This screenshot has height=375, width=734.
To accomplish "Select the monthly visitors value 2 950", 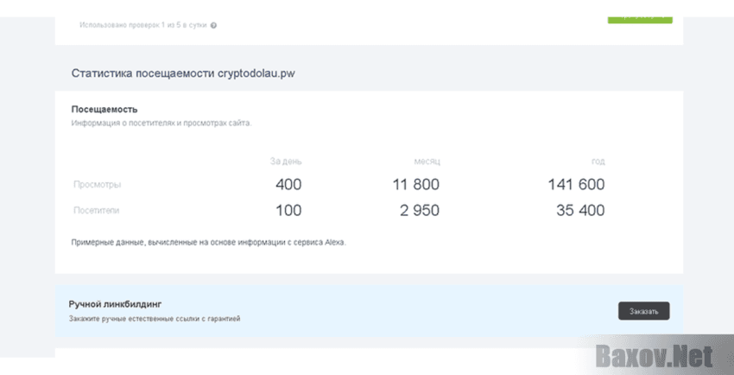I will [x=420, y=211].
